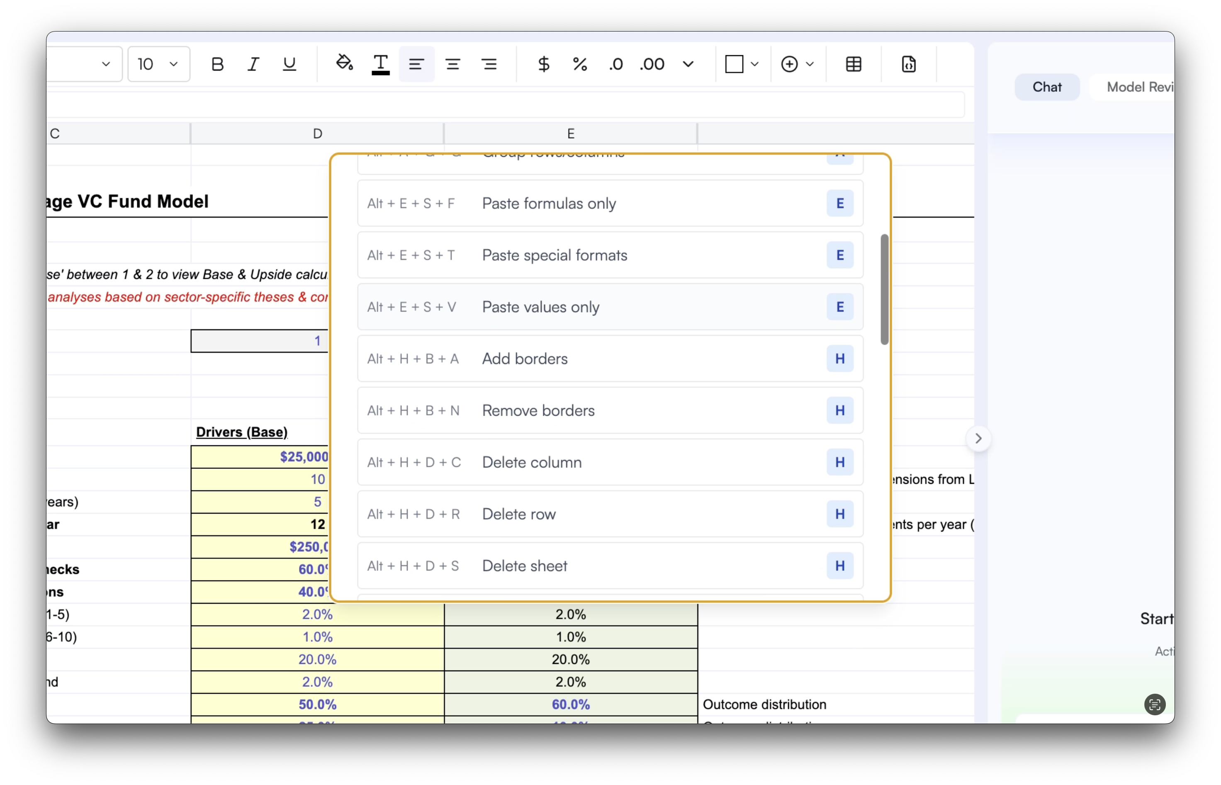Align text to the left
The height and width of the screenshot is (785, 1221).
417,64
